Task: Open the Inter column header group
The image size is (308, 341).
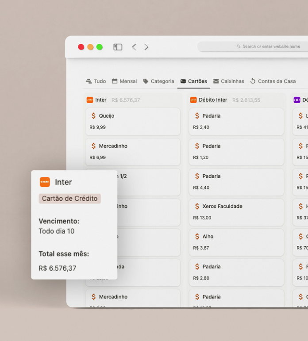Action: [x=101, y=100]
